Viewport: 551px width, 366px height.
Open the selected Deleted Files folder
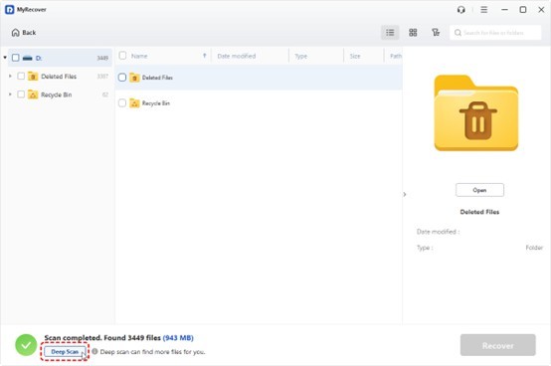479,190
